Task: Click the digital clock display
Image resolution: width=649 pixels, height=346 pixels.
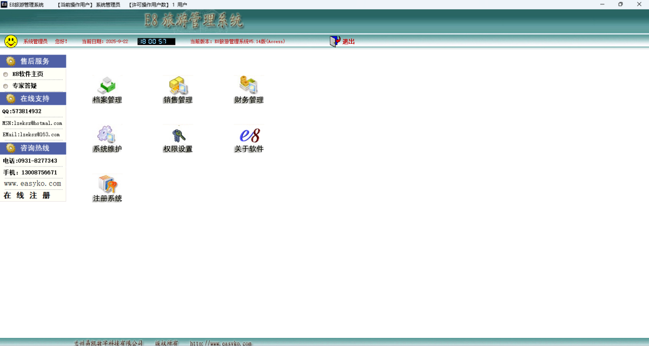Action: click(x=156, y=42)
